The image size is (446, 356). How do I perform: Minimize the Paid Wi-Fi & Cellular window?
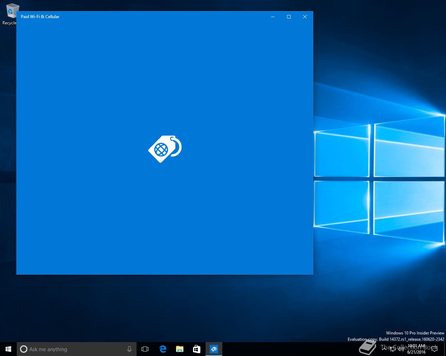(273, 17)
